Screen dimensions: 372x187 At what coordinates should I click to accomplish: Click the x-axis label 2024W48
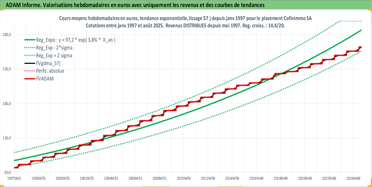353,178
